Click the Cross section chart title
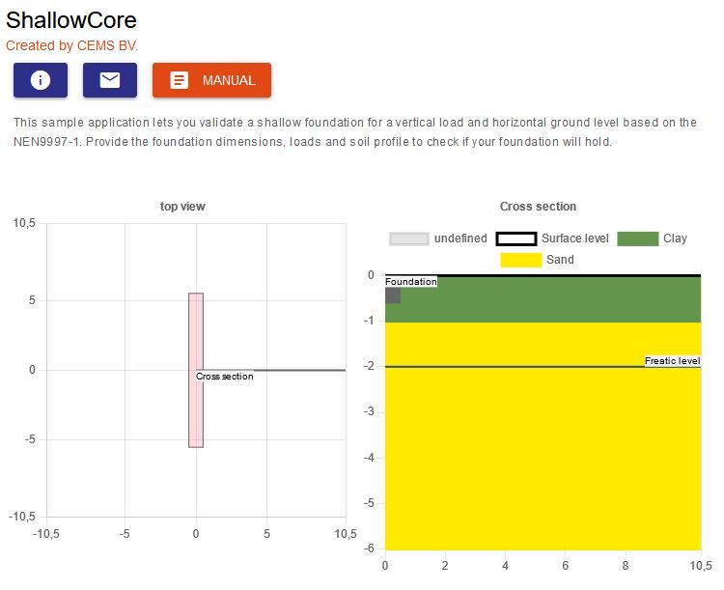Screen dimensions: 724x590 pyautogui.click(x=538, y=207)
